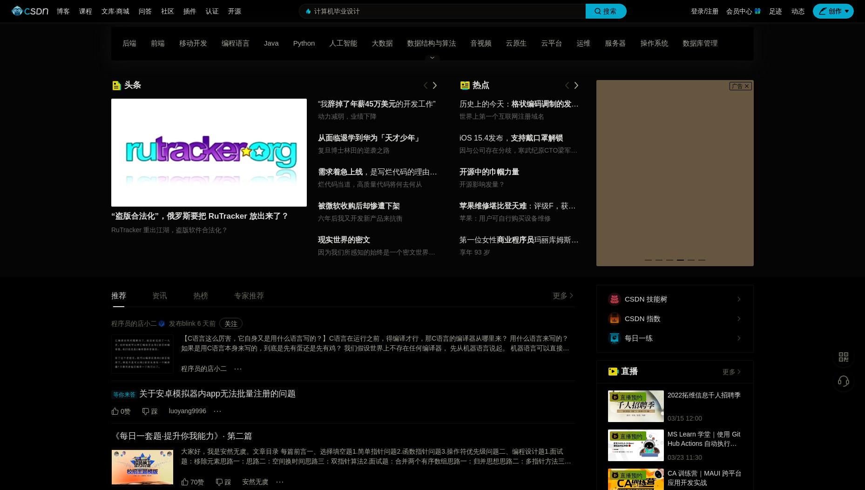Click the 头条 section icon
This screenshot has height=490, width=865.
116,86
